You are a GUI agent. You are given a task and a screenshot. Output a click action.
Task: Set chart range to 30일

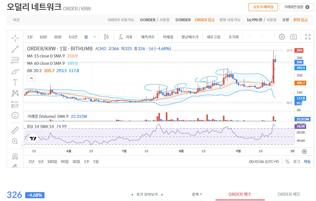tap(76, 161)
